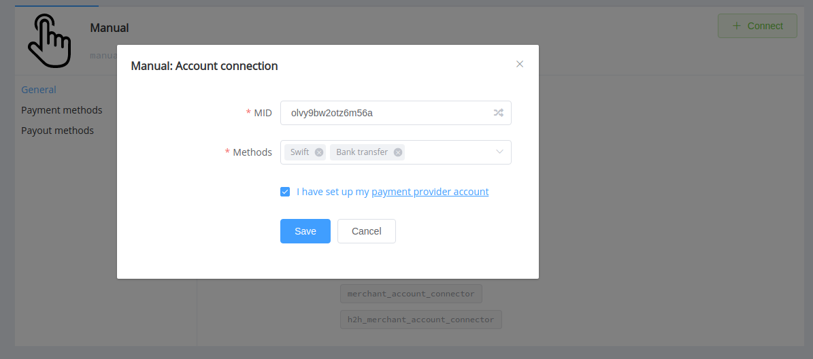Image resolution: width=813 pixels, height=359 pixels.
Task: Uncheck the payment provider account checkbox
Action: 284,192
